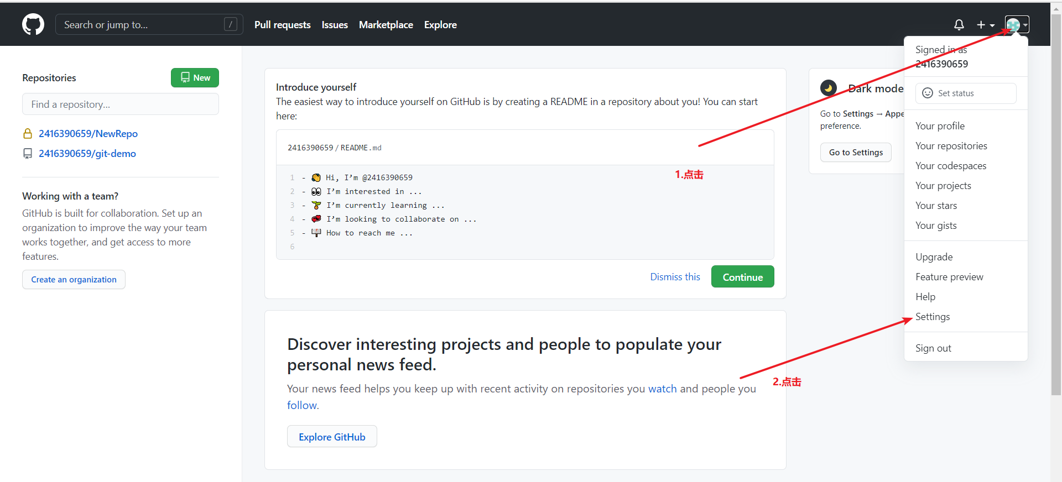Click the 'Introduce yourself' heading
The height and width of the screenshot is (482, 1062).
[316, 87]
